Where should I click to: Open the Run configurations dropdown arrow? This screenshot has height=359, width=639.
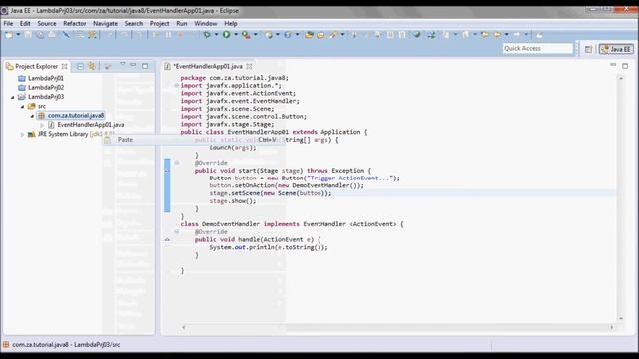[x=236, y=35]
